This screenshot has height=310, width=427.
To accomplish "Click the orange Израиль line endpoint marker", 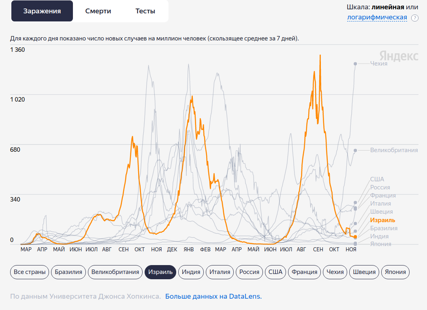I will point(355,237).
